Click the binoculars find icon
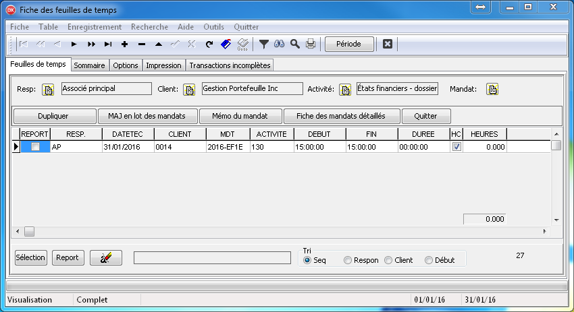 [279, 44]
